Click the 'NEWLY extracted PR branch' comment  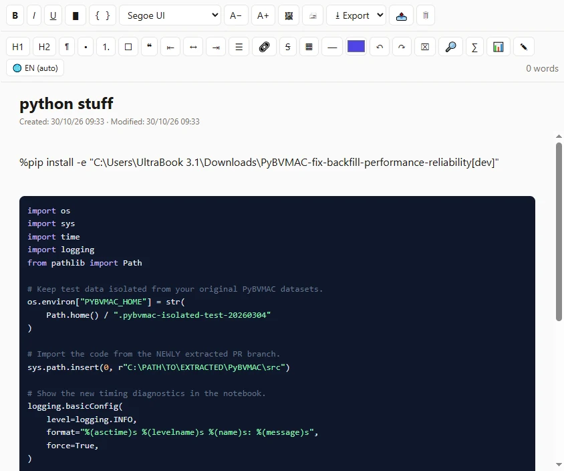(154, 354)
